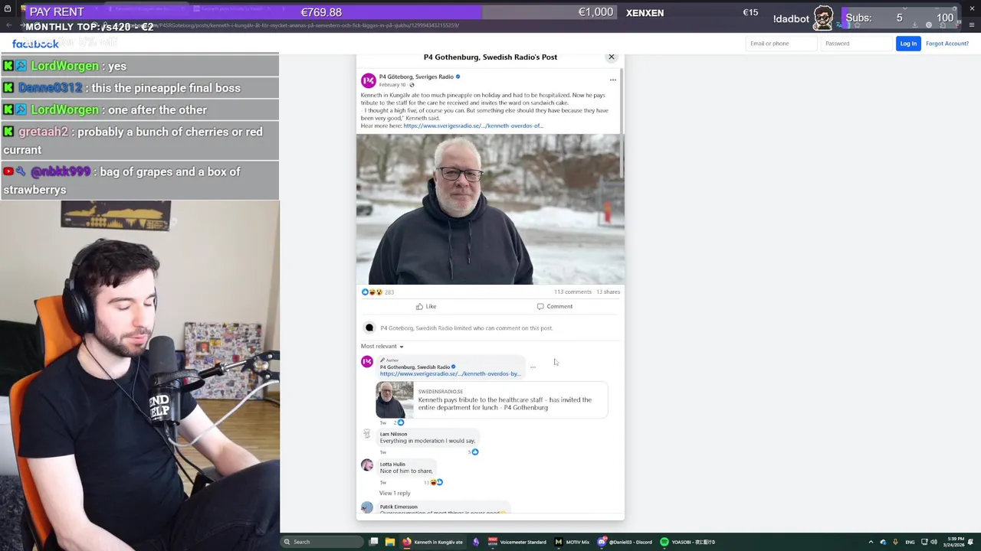Show the post's 283 reactions
Screen dimensions: 981x551
(x=377, y=292)
